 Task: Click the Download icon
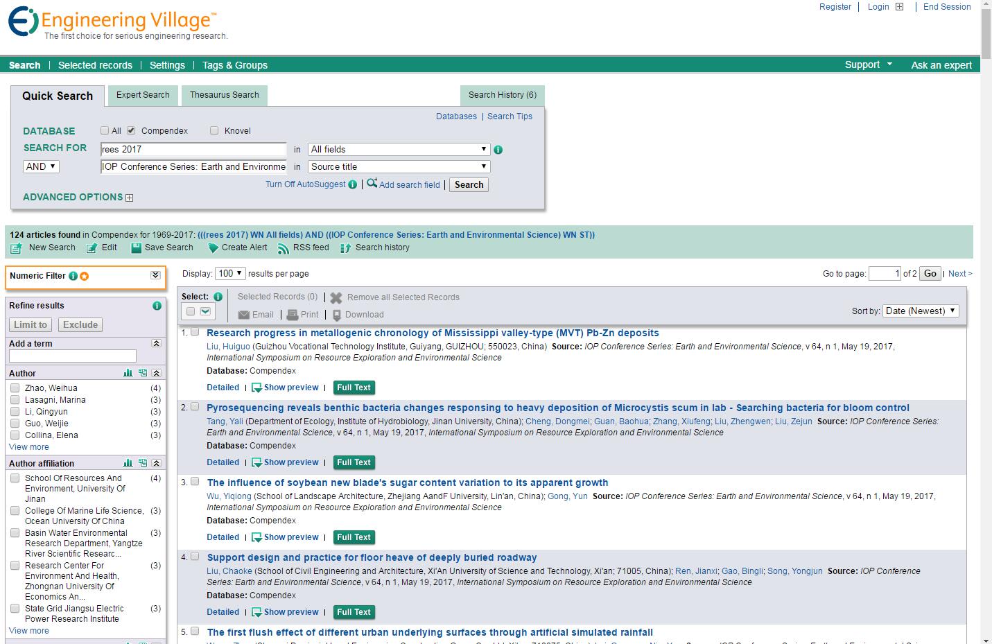pyautogui.click(x=337, y=315)
